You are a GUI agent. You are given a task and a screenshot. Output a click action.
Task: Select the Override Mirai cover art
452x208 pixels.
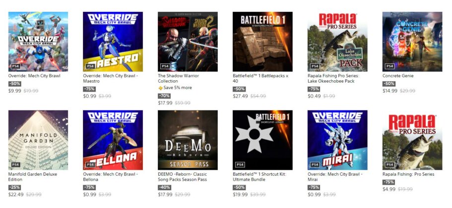(x=337, y=140)
